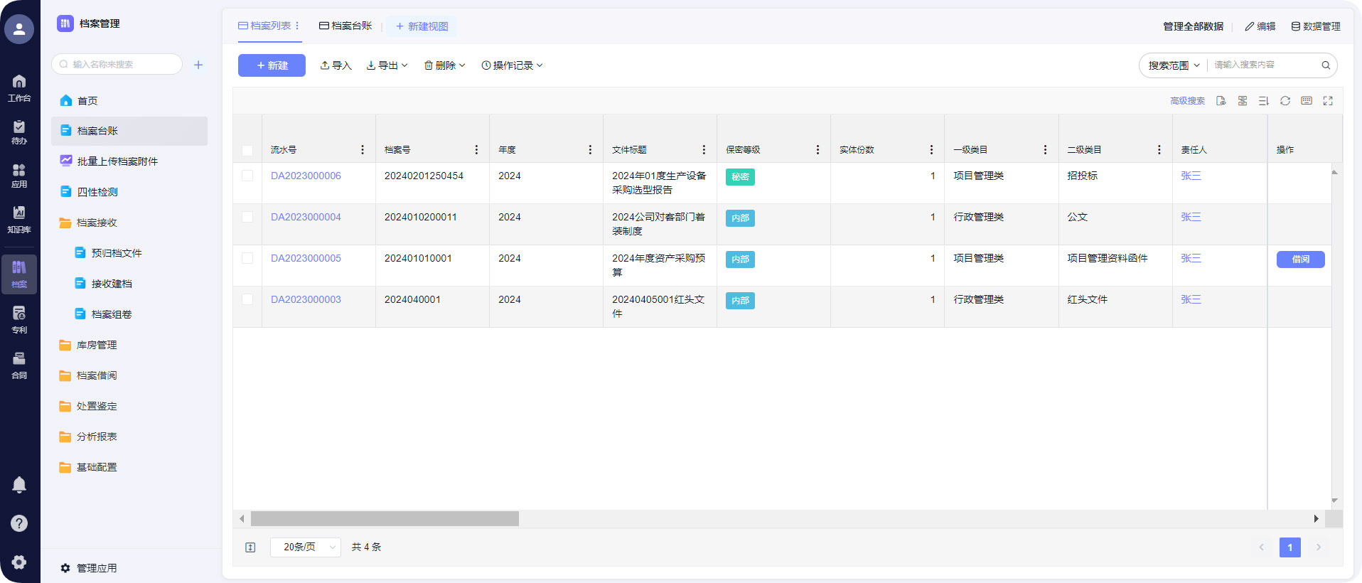Click the search magnifier icon at top right
This screenshot has width=1362, height=583.
pos(1325,65)
